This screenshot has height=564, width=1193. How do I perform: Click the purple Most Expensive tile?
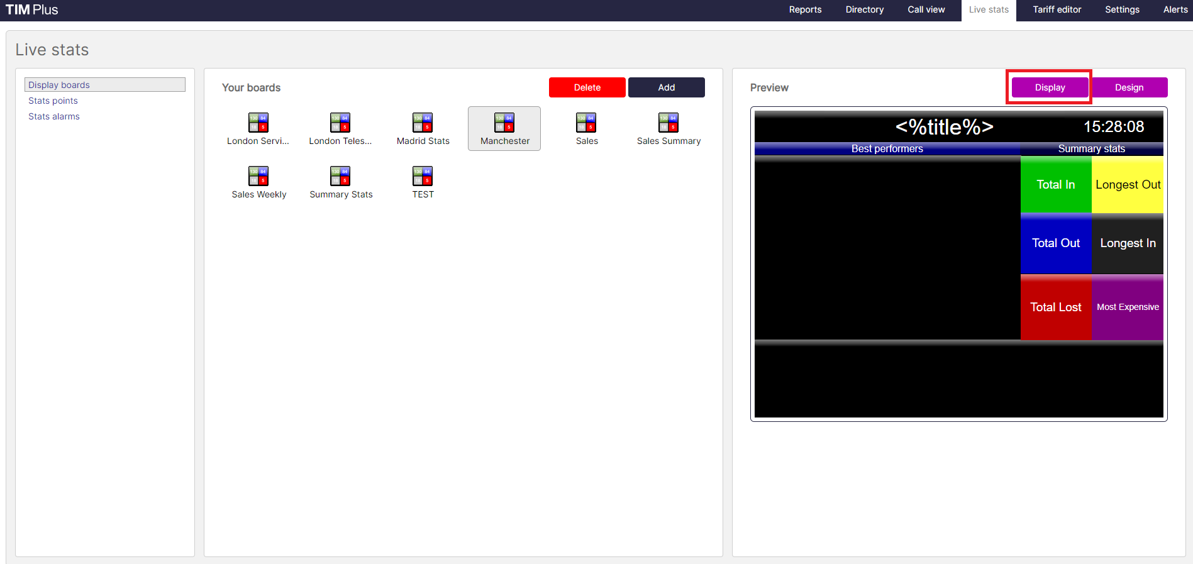click(x=1128, y=307)
